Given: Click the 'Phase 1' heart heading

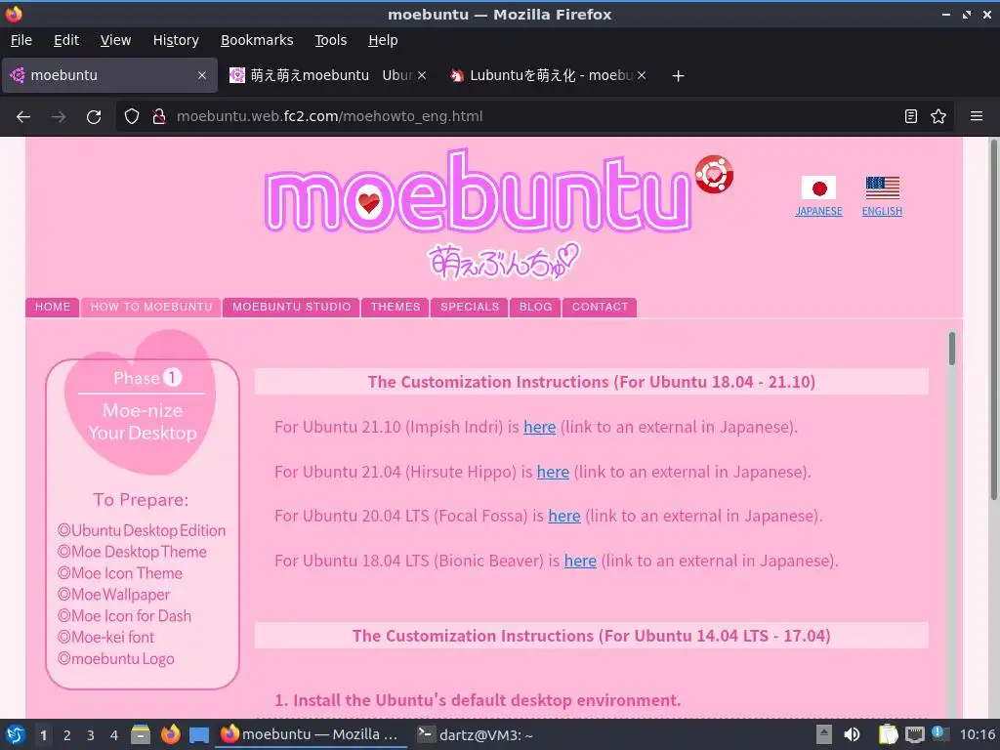Looking at the screenshot, I should pyautogui.click(x=147, y=378).
